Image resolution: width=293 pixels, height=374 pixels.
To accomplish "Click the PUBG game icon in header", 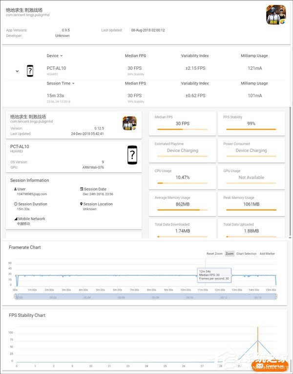I will click(276, 15).
